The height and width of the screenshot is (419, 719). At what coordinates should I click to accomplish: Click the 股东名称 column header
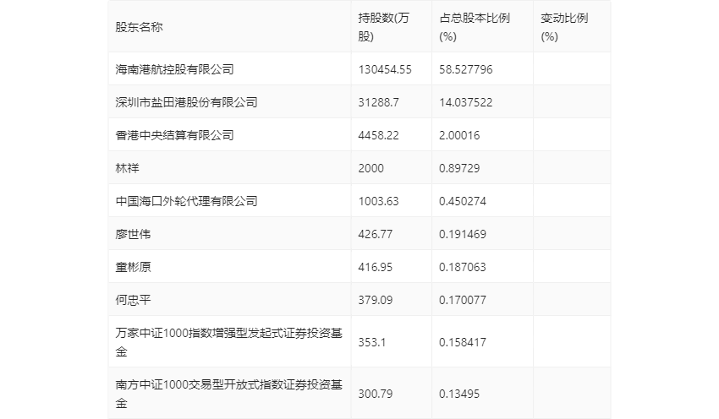pos(139,28)
